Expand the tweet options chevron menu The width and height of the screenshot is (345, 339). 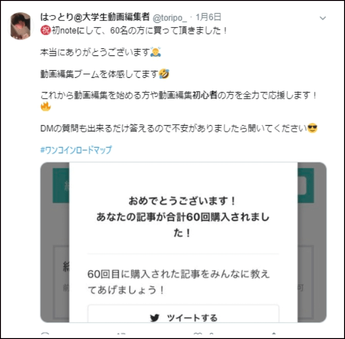[x=323, y=18]
